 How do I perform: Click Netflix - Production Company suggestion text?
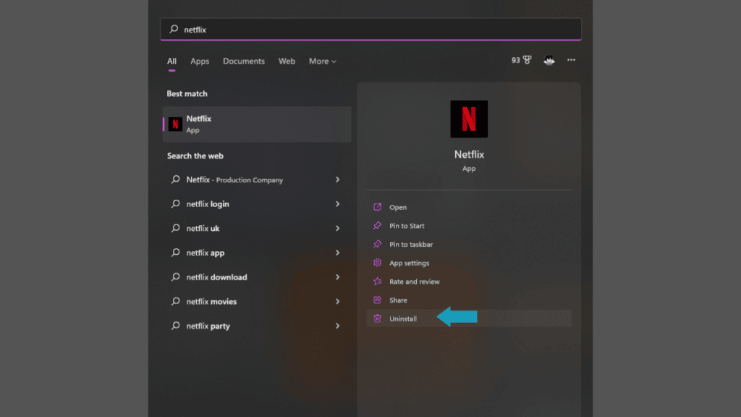(x=234, y=180)
